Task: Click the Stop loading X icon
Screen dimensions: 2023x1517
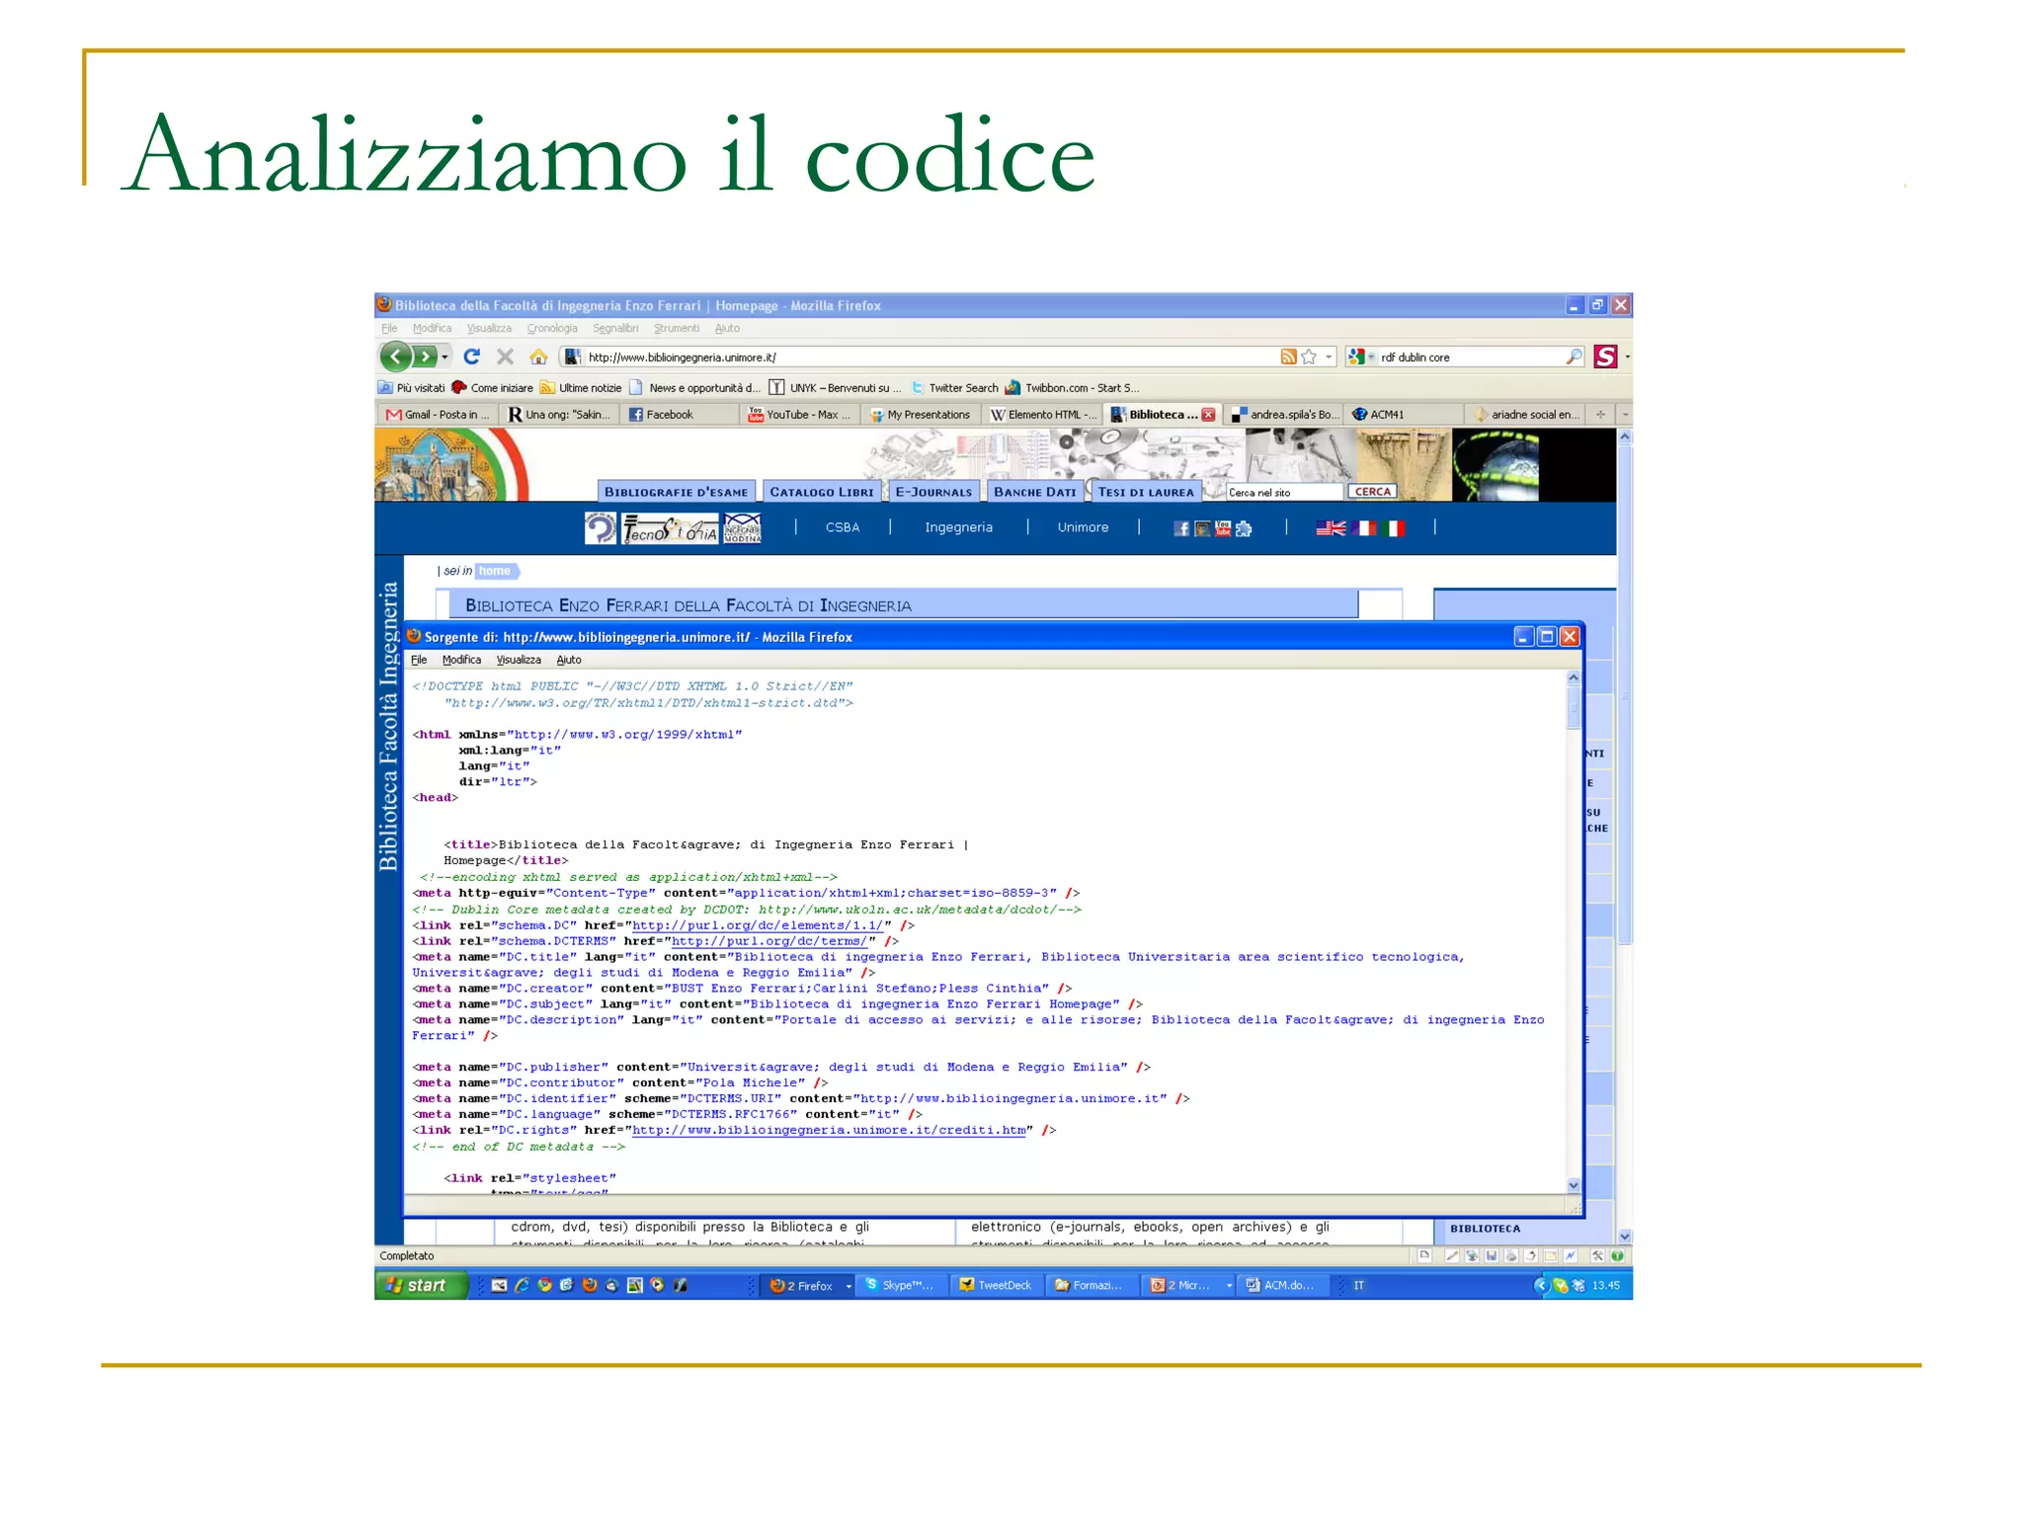Action: point(505,357)
